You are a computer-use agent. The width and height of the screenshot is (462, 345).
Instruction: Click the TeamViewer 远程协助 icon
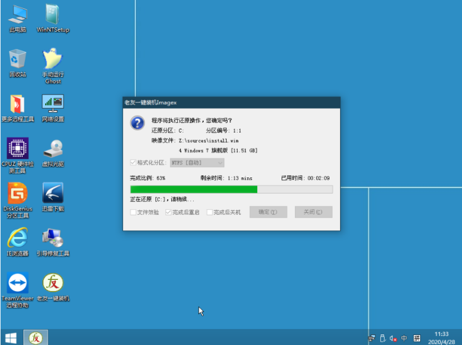click(x=18, y=290)
